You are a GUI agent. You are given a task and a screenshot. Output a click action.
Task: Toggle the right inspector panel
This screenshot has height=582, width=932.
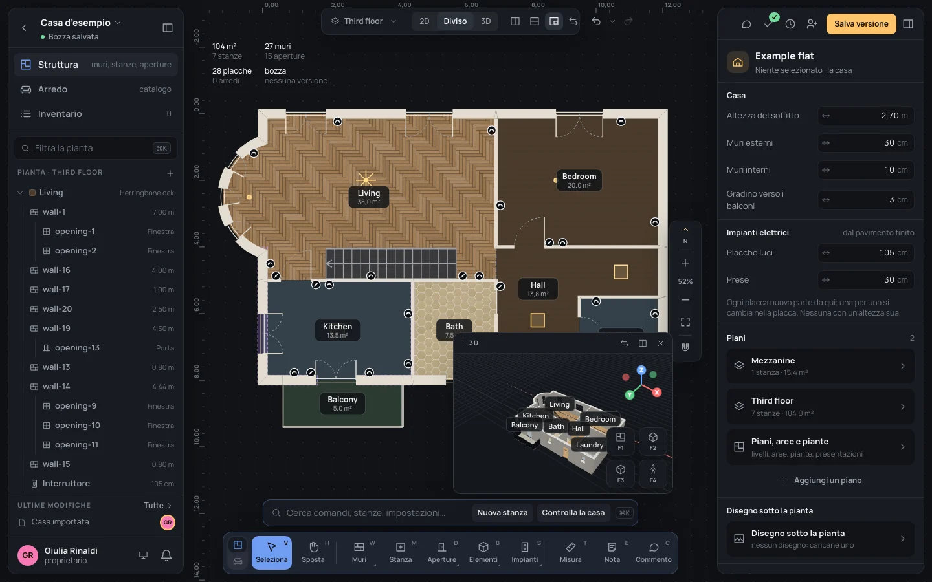(908, 24)
